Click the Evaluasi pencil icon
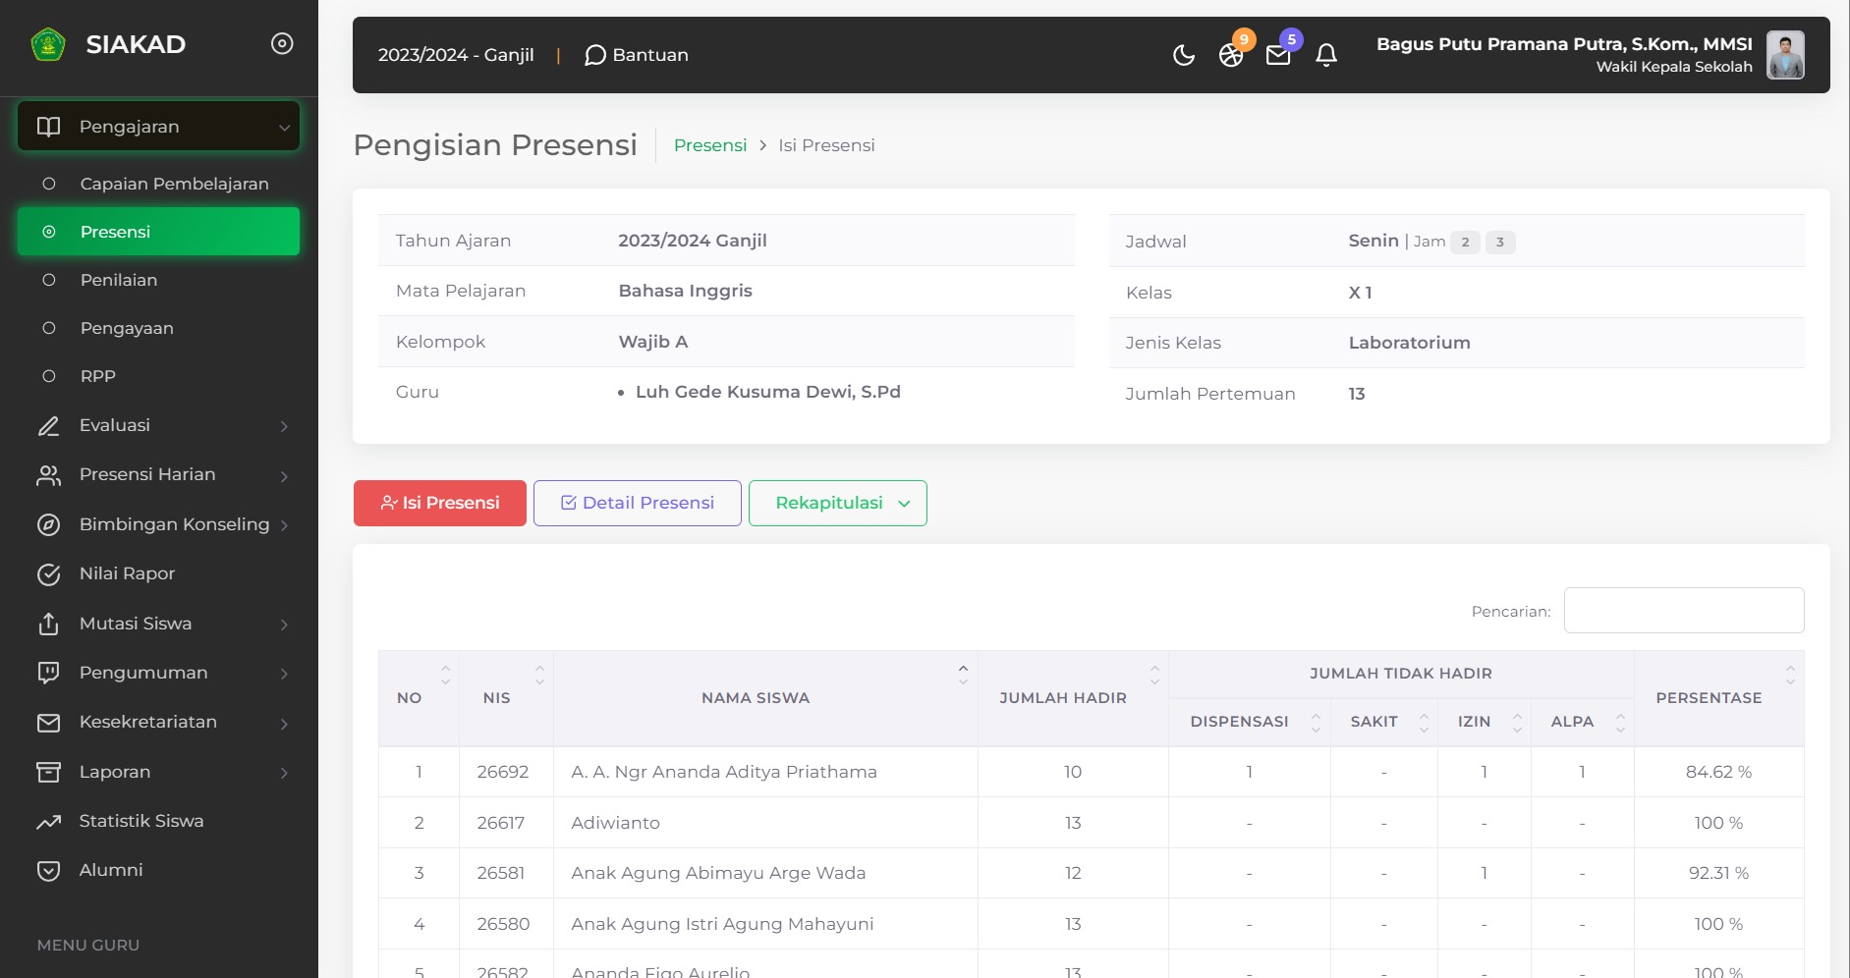Screen dimensions: 1850x978 (48, 426)
